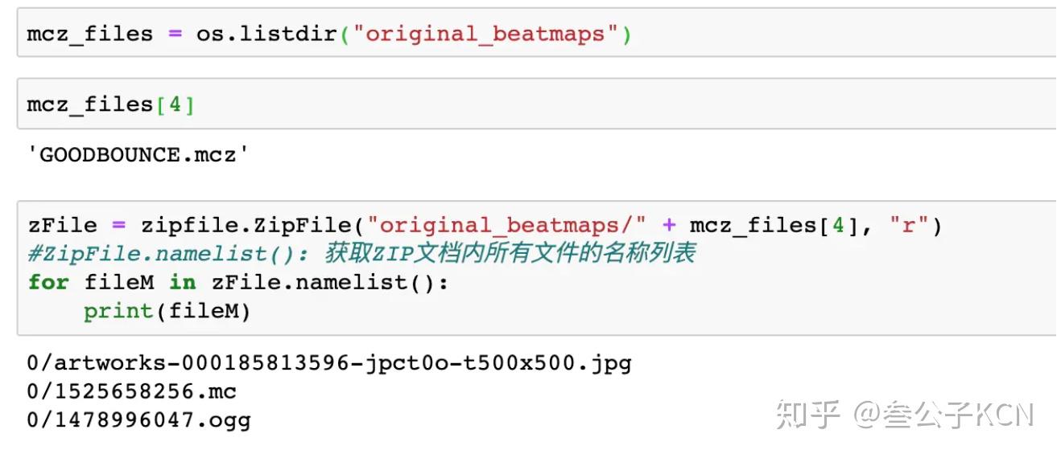Viewport: 1061px width, 458px height.
Task: Click the 'for fileM in zFile.namelist():' line
Action: coord(237,282)
